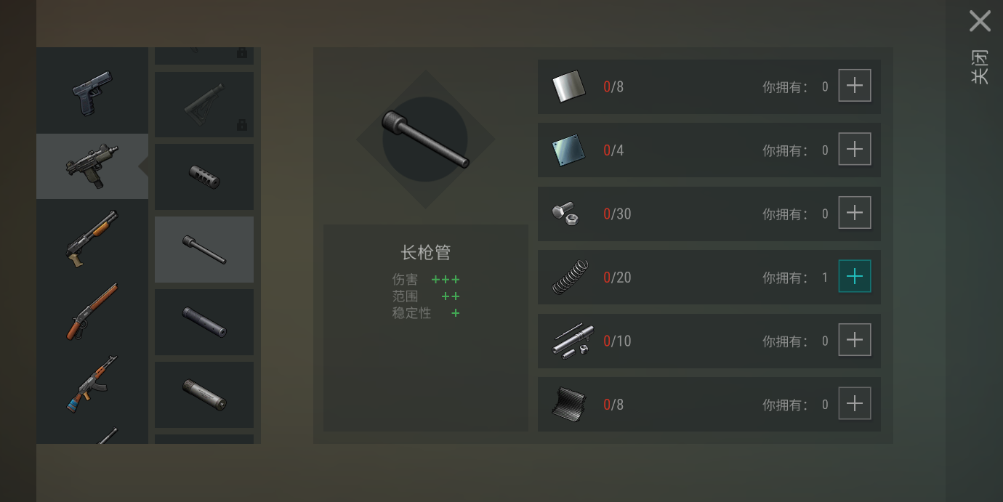Viewport: 1003px width, 502px height.
Task: Select the long barrel modification tile
Action: tap(204, 249)
